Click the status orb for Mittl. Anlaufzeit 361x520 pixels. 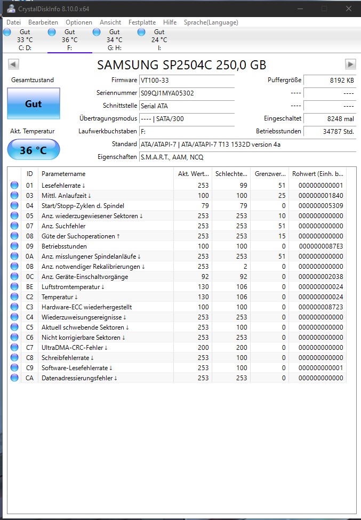pos(14,195)
